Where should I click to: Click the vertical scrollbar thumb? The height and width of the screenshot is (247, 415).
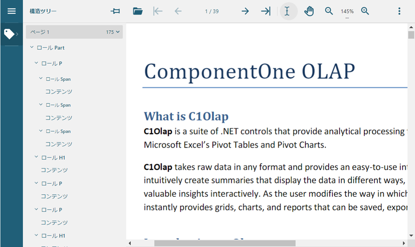click(411, 35)
